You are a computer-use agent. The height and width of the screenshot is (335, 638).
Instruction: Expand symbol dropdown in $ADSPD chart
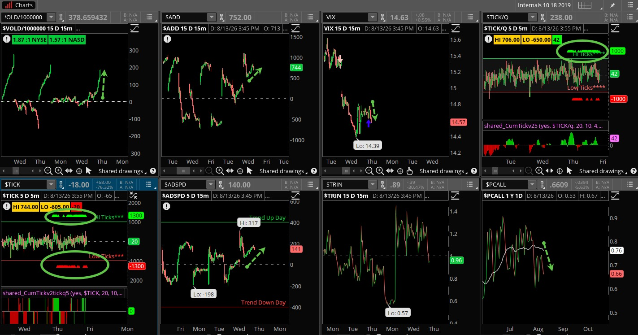tap(211, 185)
